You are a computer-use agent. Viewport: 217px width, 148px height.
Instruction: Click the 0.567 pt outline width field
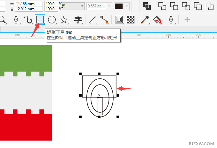96,6
